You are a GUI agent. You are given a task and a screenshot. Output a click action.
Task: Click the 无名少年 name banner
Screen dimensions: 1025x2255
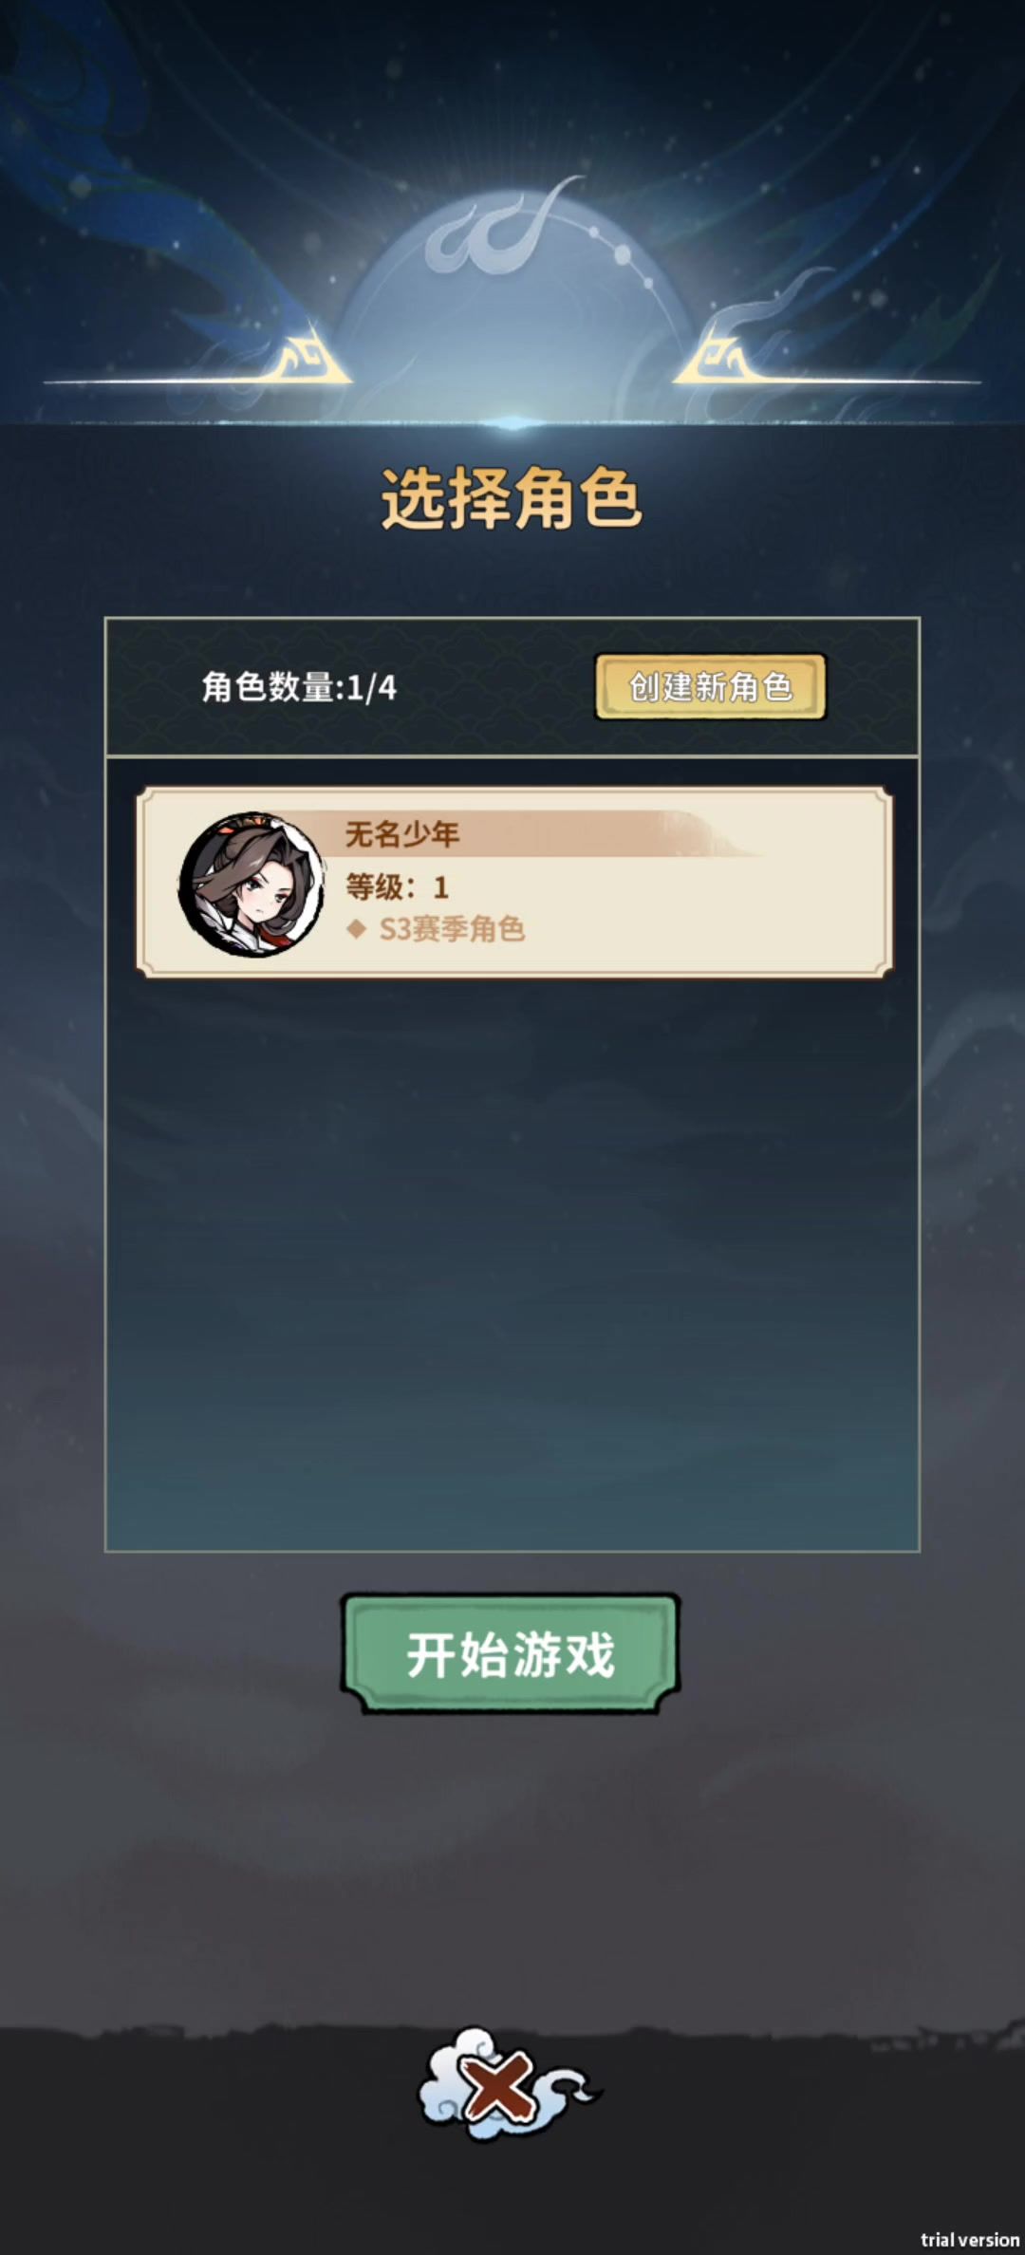[402, 834]
